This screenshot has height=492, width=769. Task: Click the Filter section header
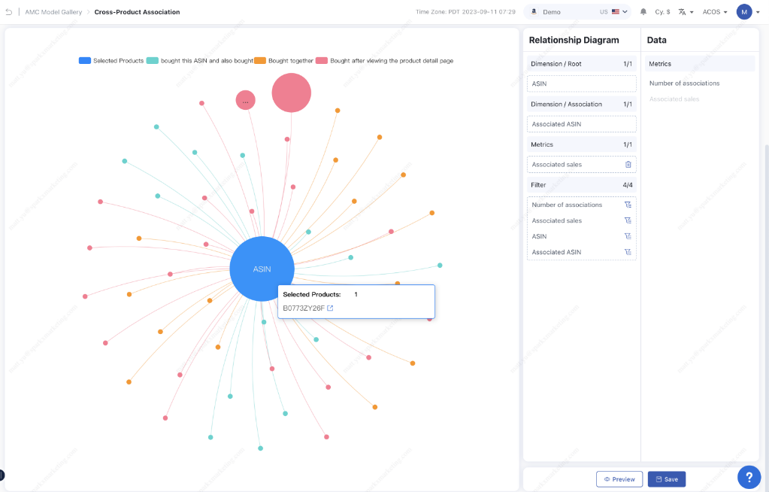pyautogui.click(x=582, y=185)
